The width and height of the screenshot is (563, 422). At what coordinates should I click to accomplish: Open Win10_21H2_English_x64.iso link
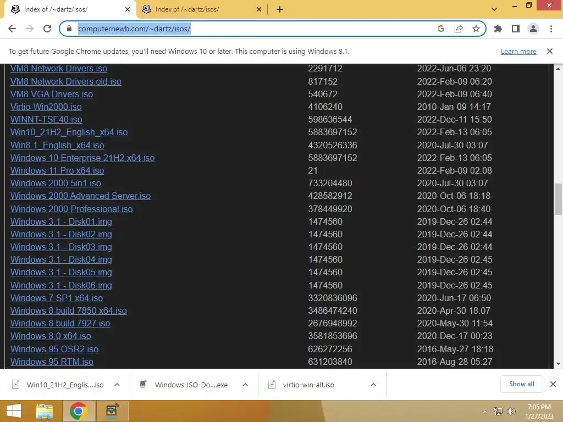(x=69, y=132)
